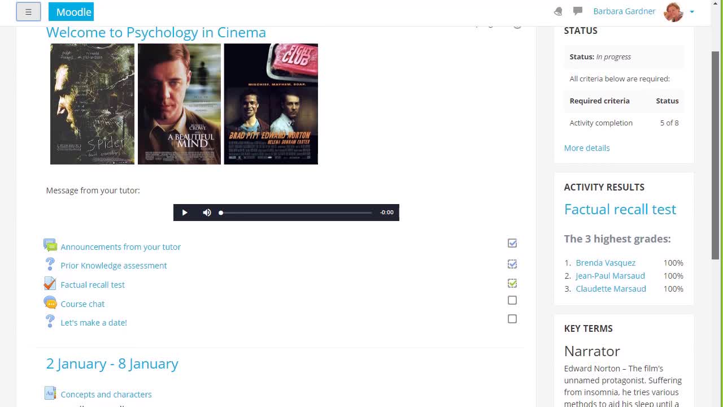The height and width of the screenshot is (407, 723).
Task: Click the Barbara Gardner username text
Action: [624, 11]
